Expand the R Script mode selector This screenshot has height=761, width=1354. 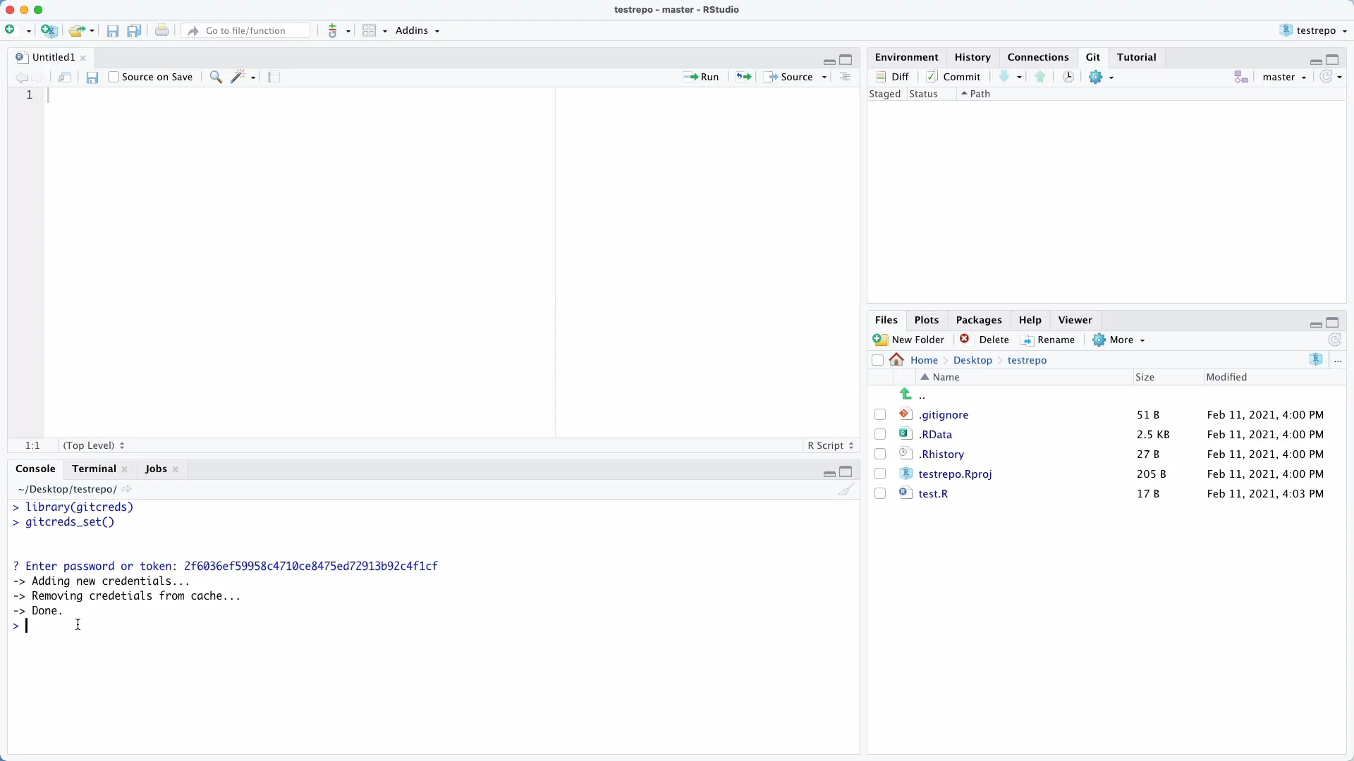830,445
